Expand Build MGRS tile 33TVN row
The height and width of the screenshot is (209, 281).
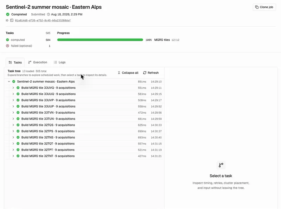pos(13,113)
